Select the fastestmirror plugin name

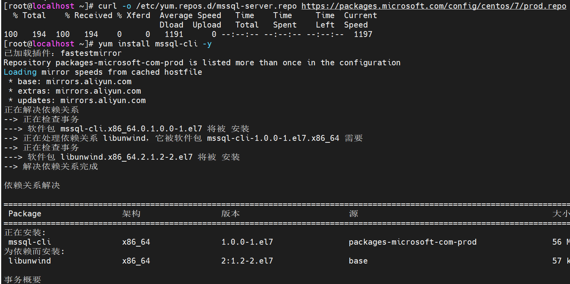[91, 53]
